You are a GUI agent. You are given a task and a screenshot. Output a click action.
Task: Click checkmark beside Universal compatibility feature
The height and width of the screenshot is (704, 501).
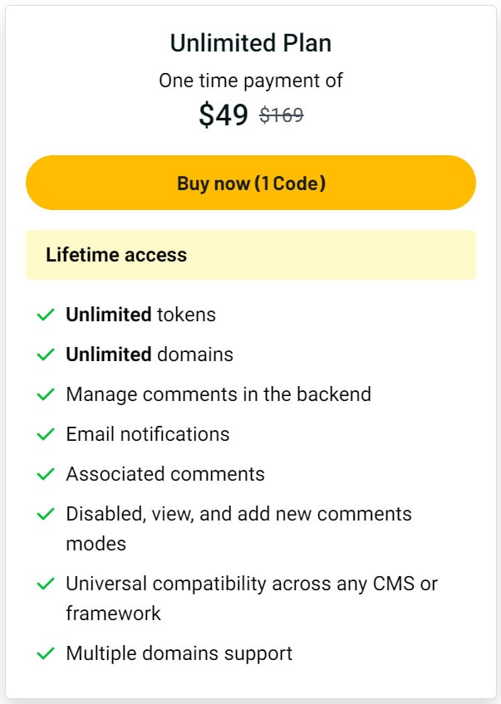point(46,584)
